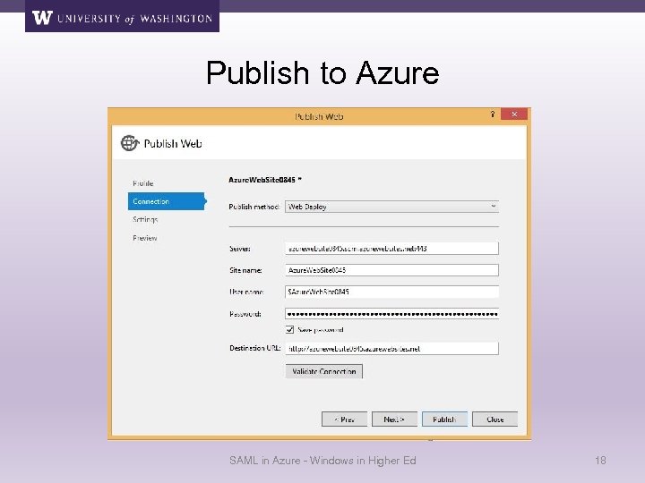645x483 pixels.
Task: Go to the Preview step
Action: (x=145, y=238)
